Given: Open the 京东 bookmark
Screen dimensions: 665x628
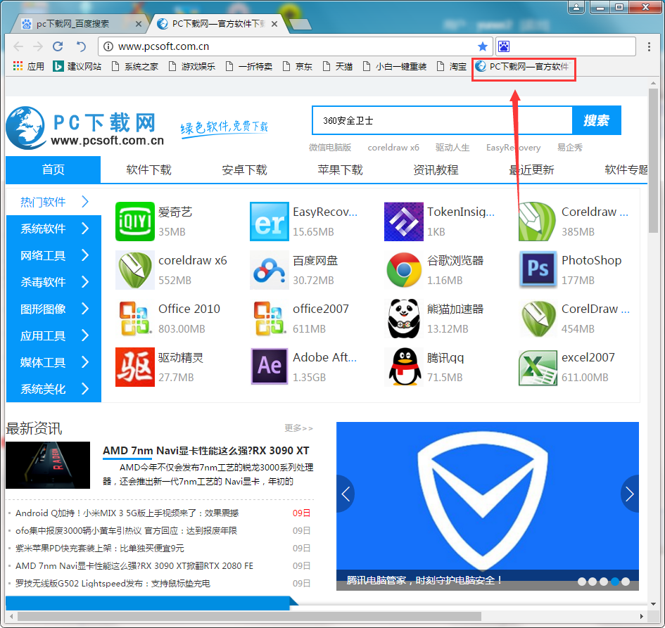Looking at the screenshot, I should [298, 66].
